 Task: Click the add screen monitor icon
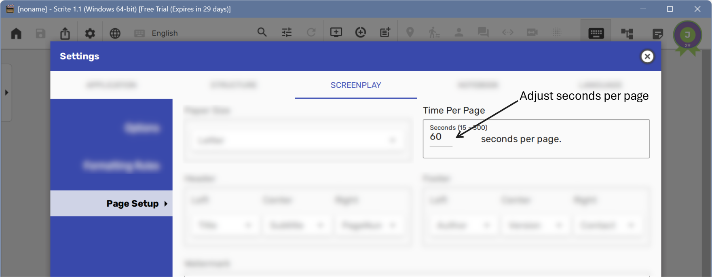336,32
